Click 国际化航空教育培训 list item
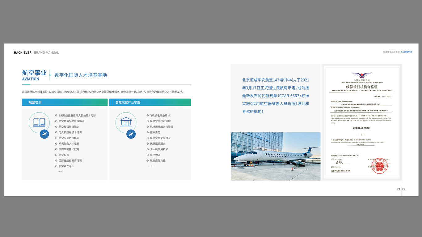422x237 pixels. pyautogui.click(x=70, y=160)
